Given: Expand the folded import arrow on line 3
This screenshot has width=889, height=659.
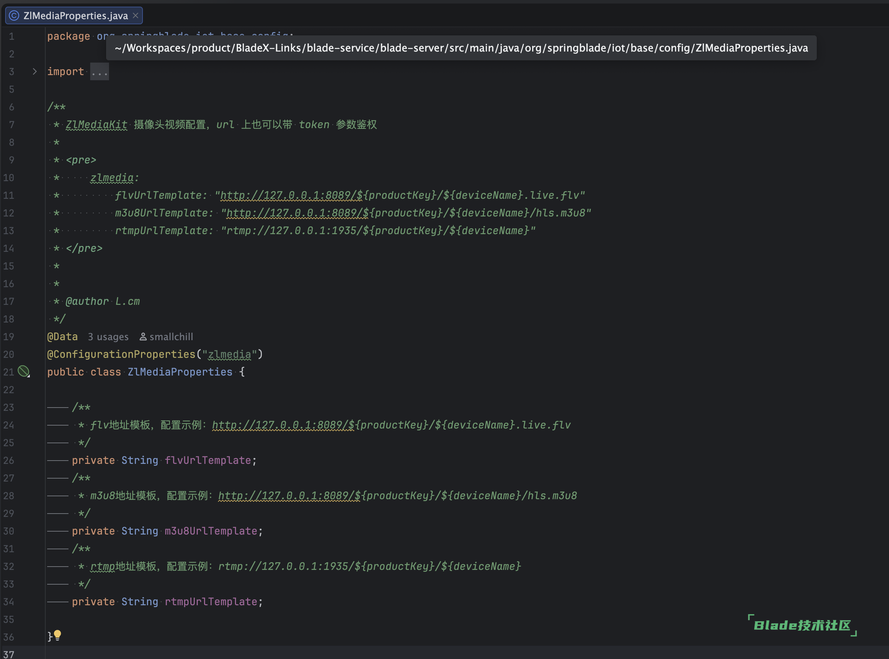Looking at the screenshot, I should point(35,71).
